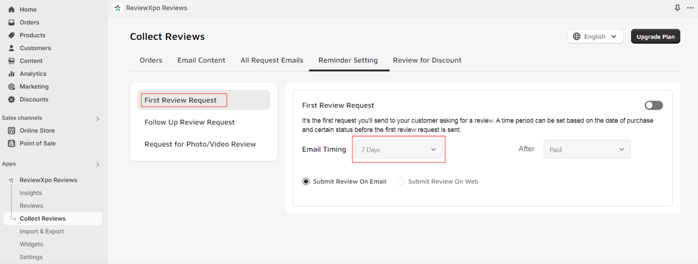This screenshot has height=264, width=698.
Task: Switch to Review for Discount tab
Action: (x=427, y=61)
